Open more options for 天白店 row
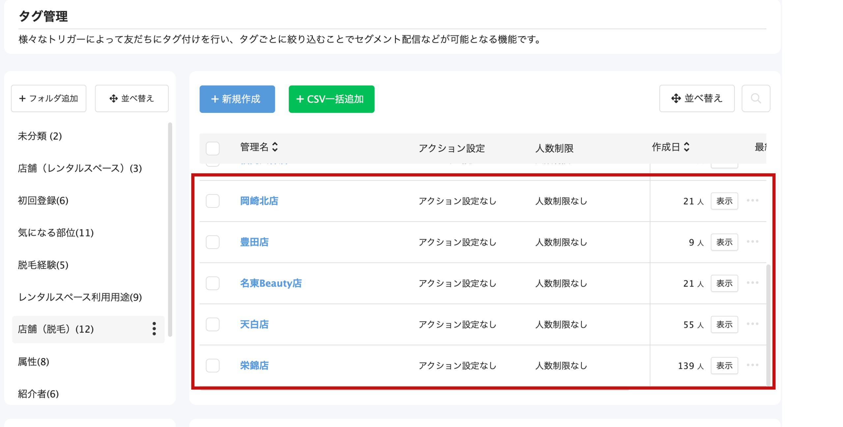This screenshot has height=427, width=843. (752, 324)
